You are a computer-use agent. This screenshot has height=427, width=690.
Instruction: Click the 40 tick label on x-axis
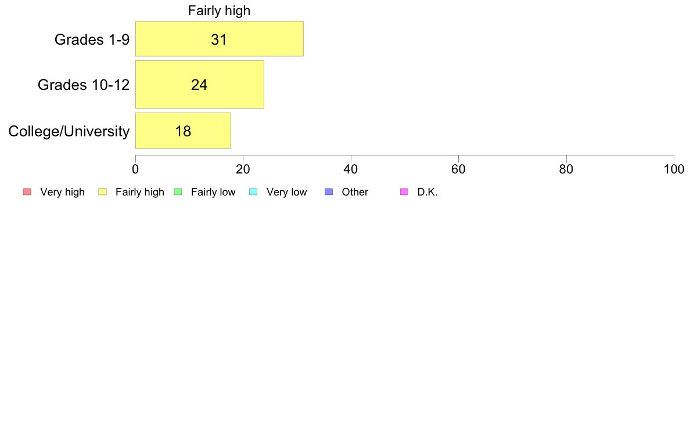point(351,169)
